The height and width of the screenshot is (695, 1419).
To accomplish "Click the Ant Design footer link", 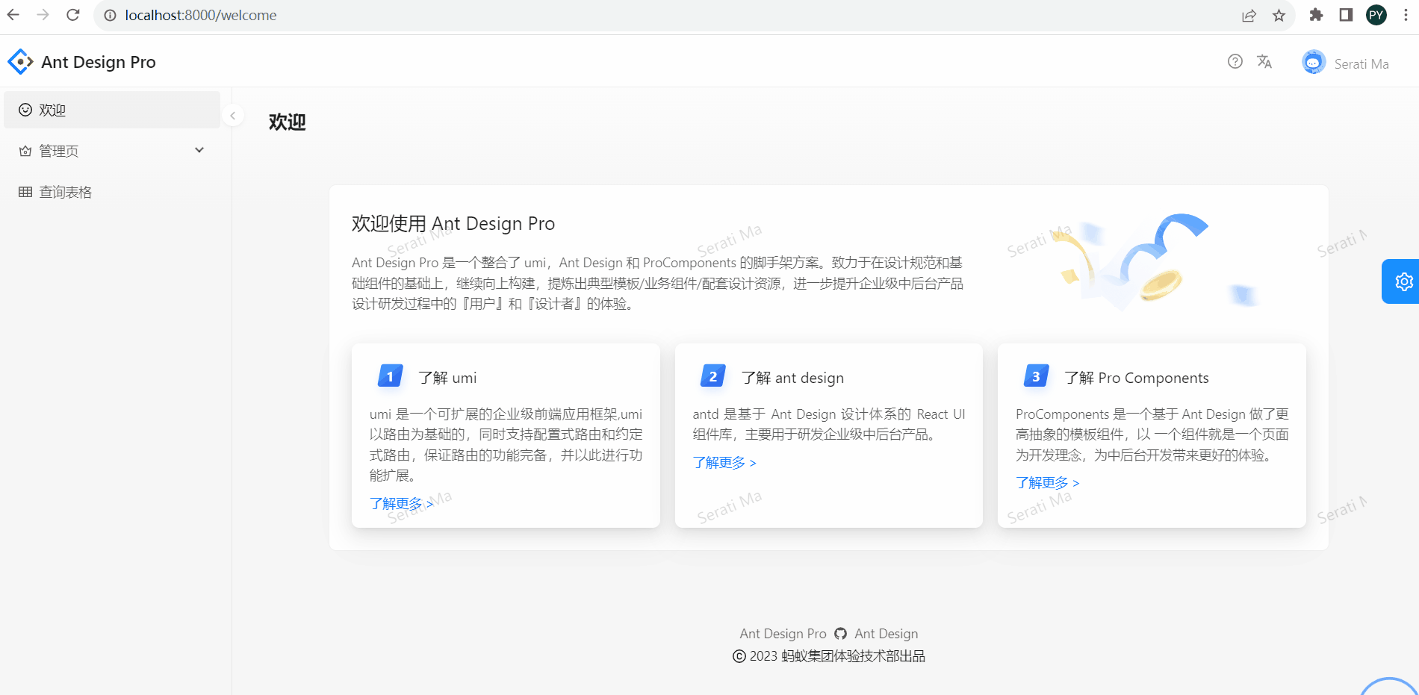I will [887, 634].
